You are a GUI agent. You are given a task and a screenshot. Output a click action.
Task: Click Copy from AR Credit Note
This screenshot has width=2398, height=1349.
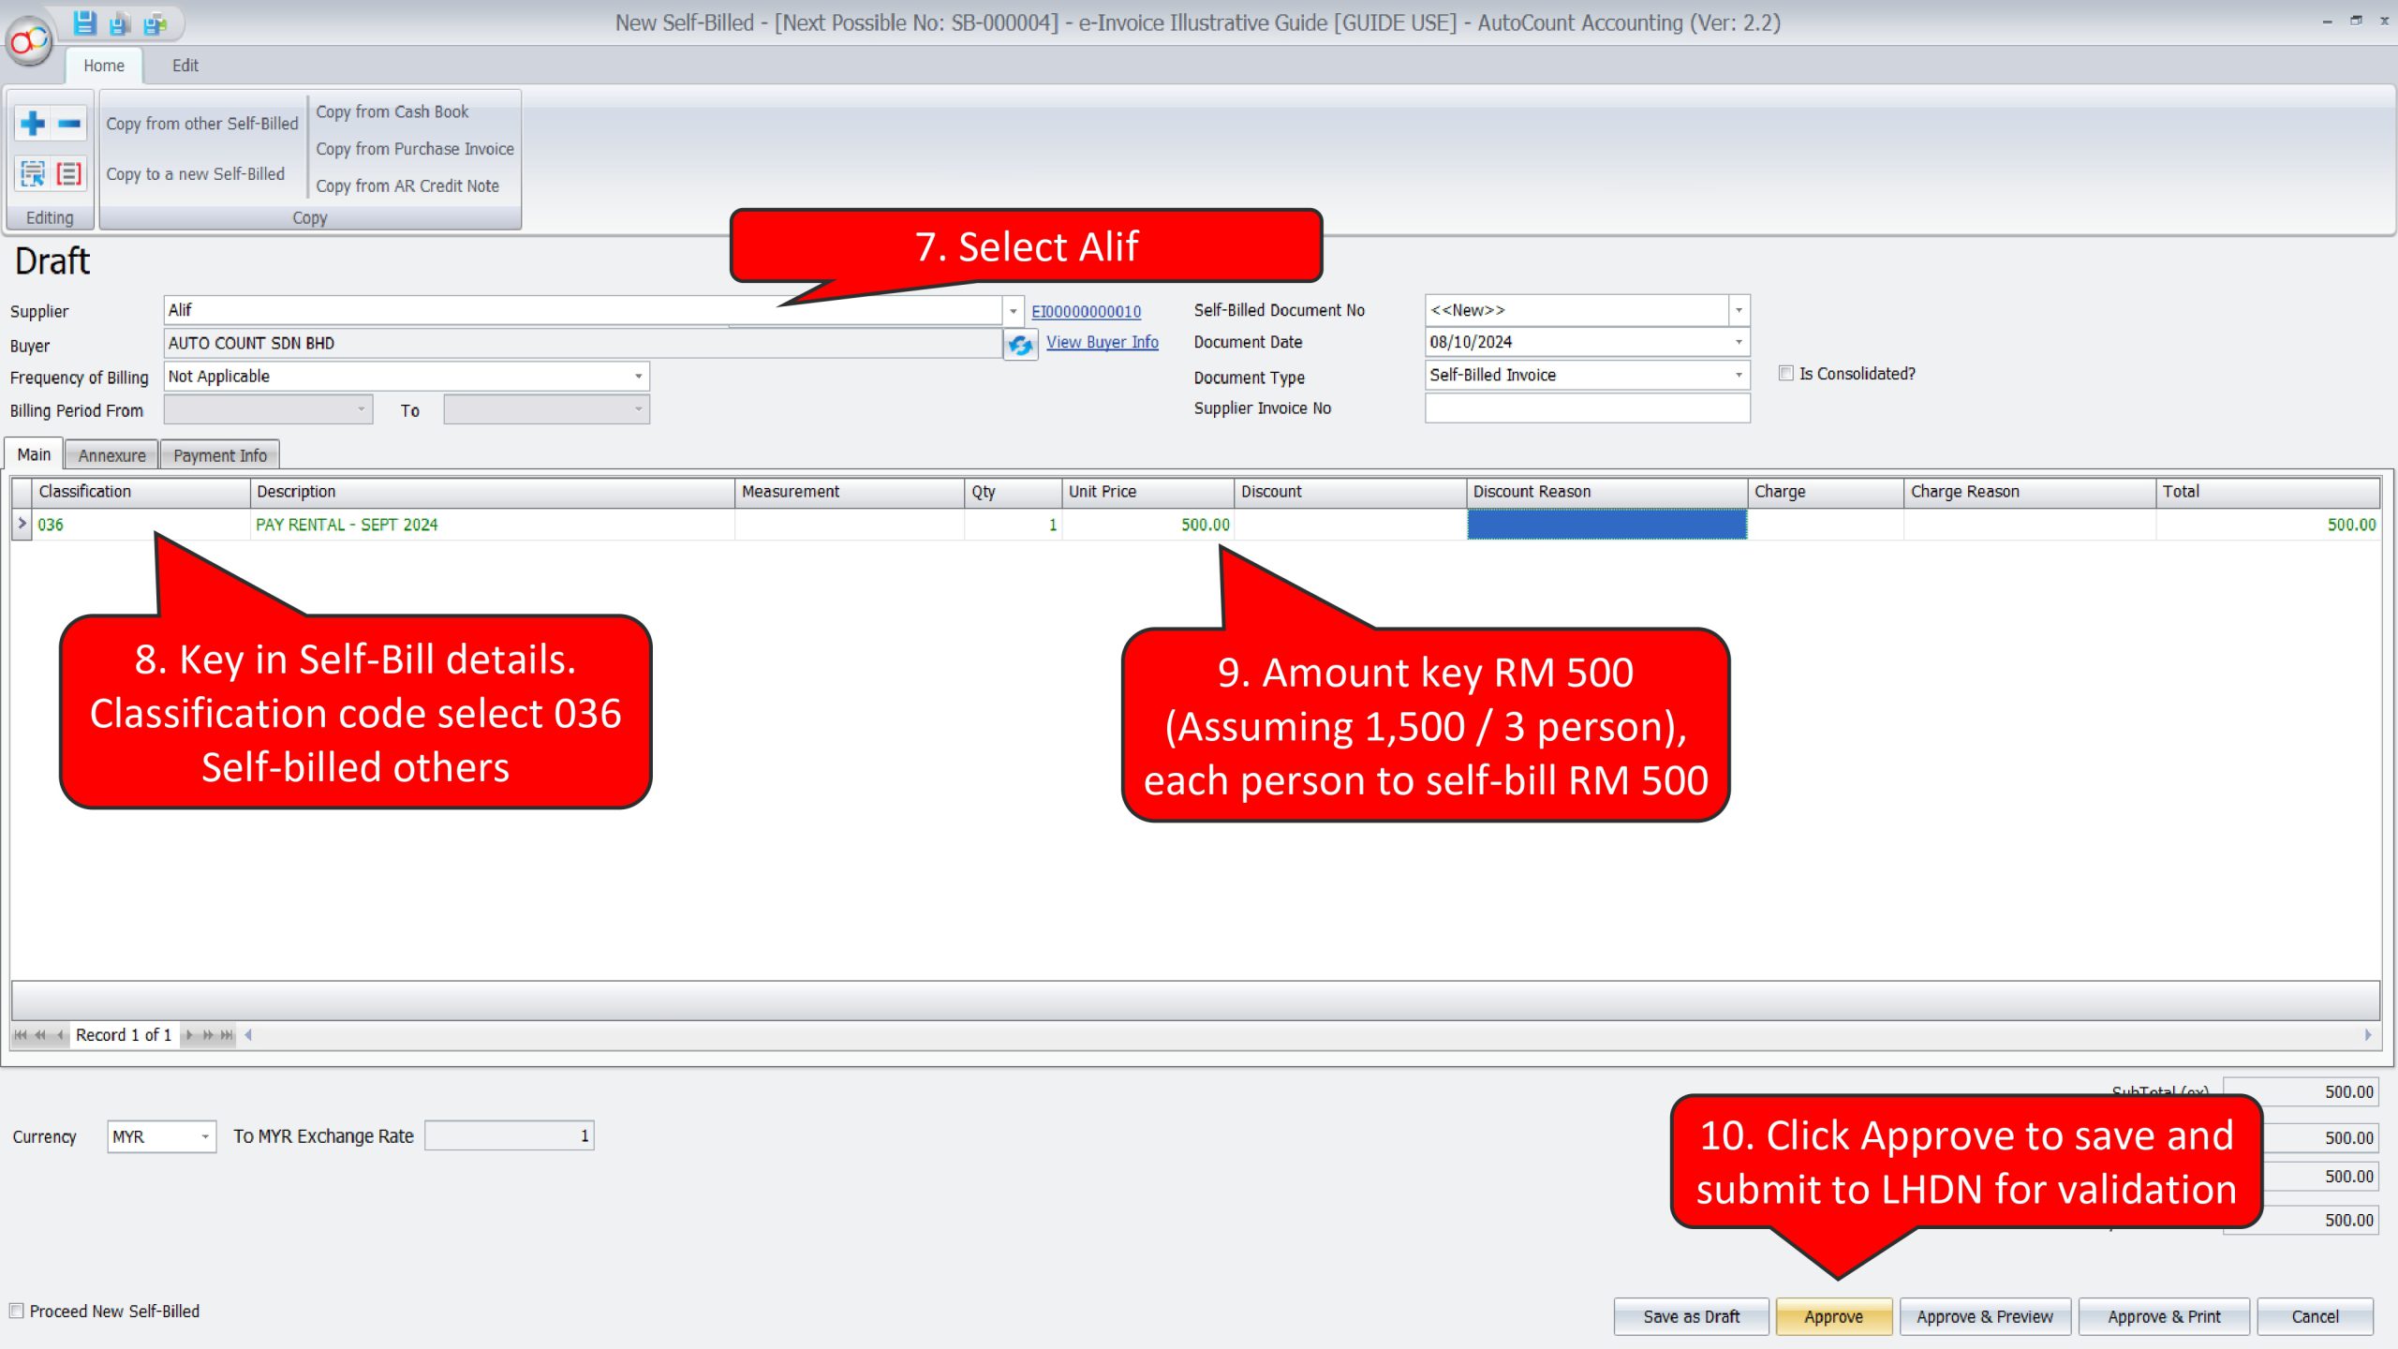coord(407,185)
